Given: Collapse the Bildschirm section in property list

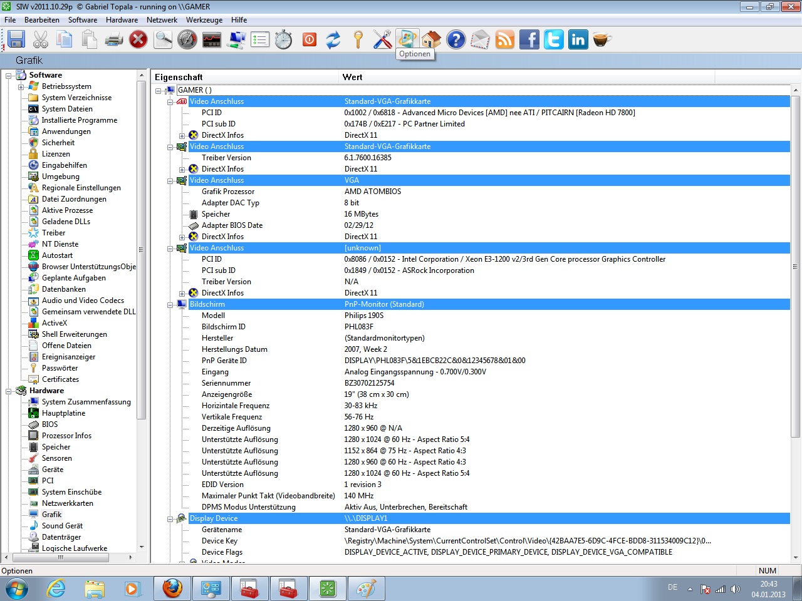Looking at the screenshot, I should point(170,305).
